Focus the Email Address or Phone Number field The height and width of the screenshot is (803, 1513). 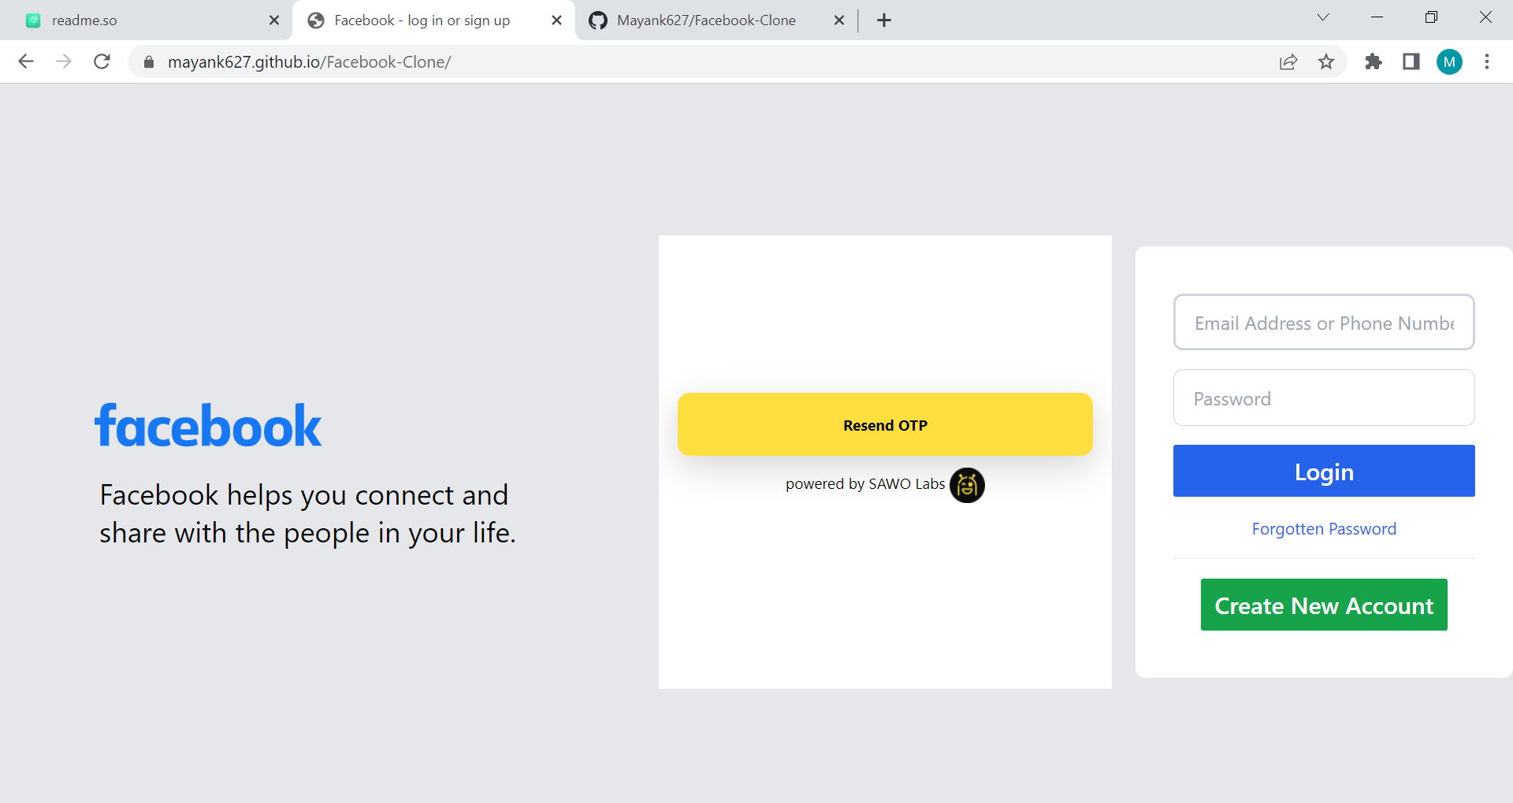click(x=1324, y=322)
